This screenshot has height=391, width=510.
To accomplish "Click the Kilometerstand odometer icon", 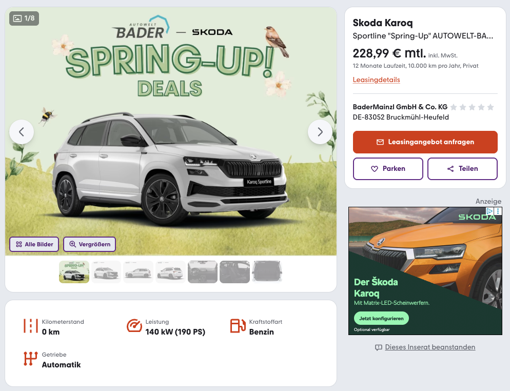I will pos(31,326).
